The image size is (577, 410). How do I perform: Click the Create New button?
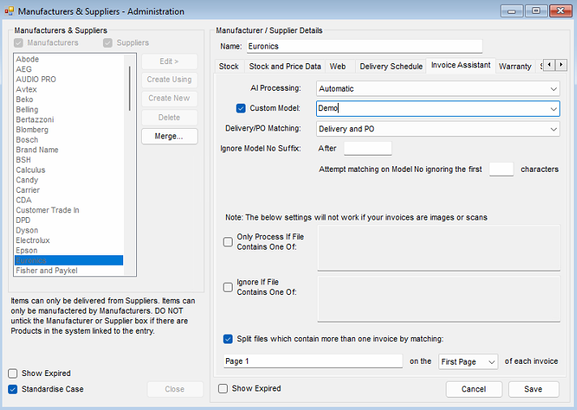click(x=169, y=98)
